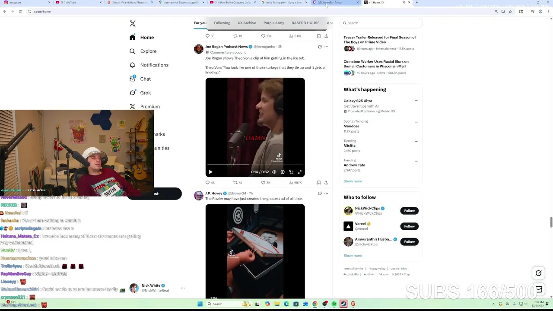
Task: Open the Windows Start menu
Action: [x=200, y=304]
